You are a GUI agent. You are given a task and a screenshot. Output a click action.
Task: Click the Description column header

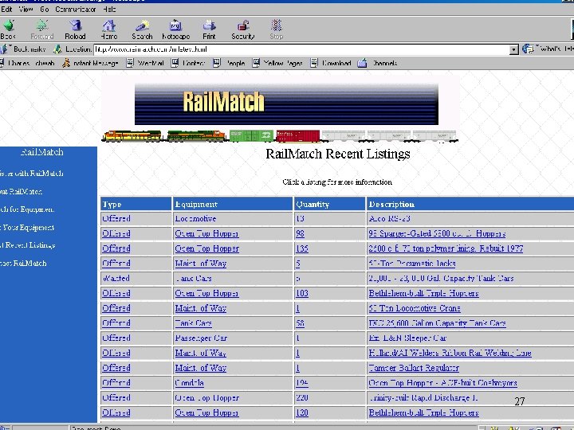click(470, 204)
